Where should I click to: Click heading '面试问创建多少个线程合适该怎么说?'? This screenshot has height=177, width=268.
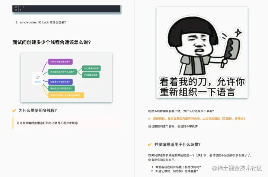tap(51, 42)
